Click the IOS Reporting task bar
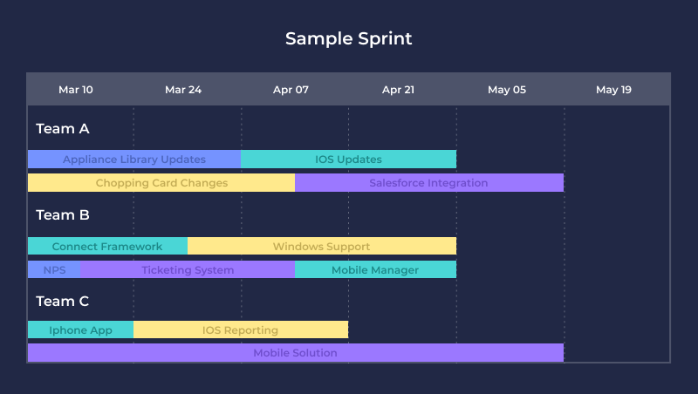Viewport: 698px width, 394px height. [x=240, y=330]
